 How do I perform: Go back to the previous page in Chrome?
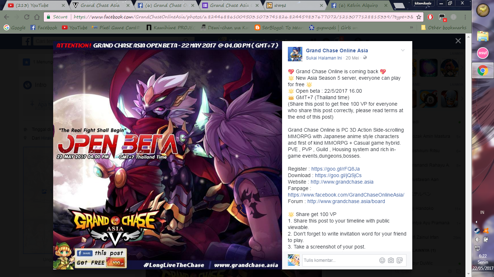(7, 17)
